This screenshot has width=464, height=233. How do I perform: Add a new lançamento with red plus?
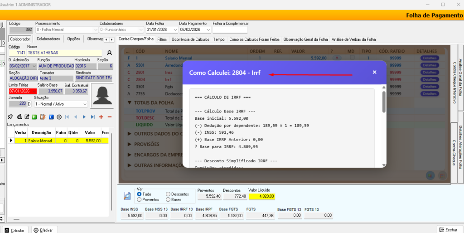(x=101, y=117)
